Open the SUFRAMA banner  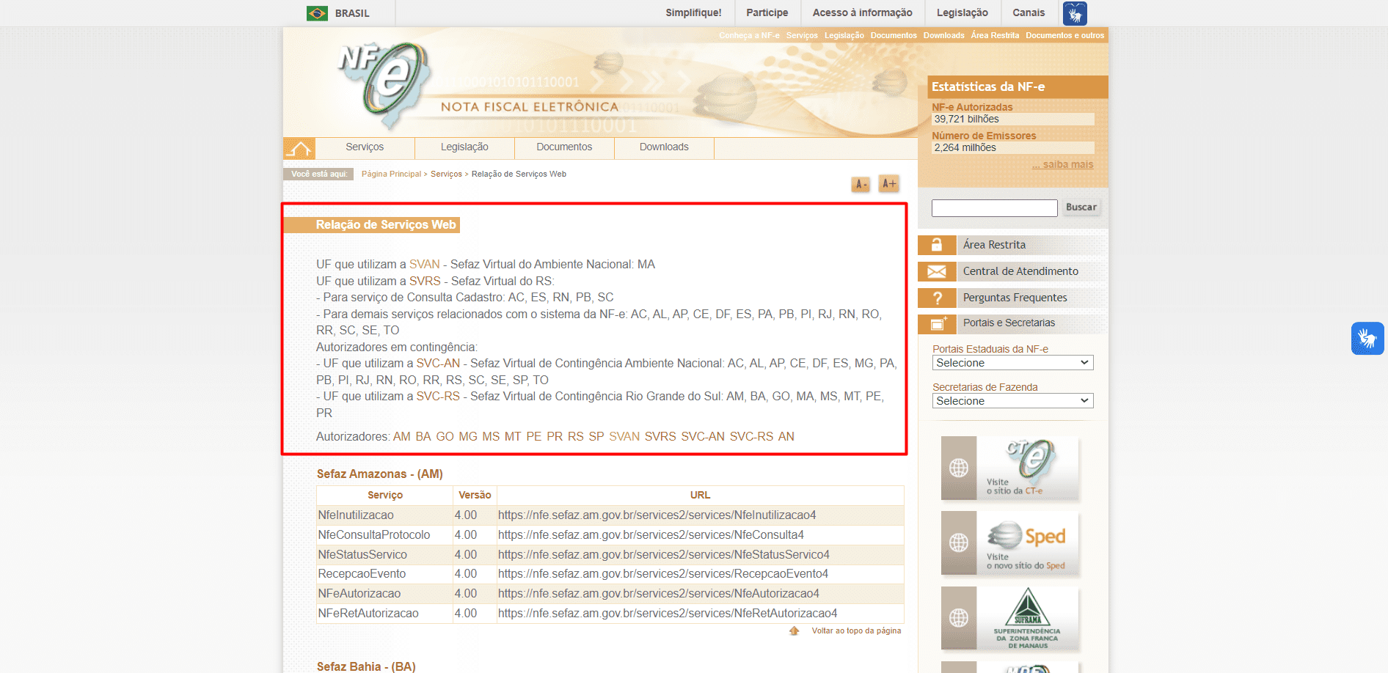(x=1009, y=618)
